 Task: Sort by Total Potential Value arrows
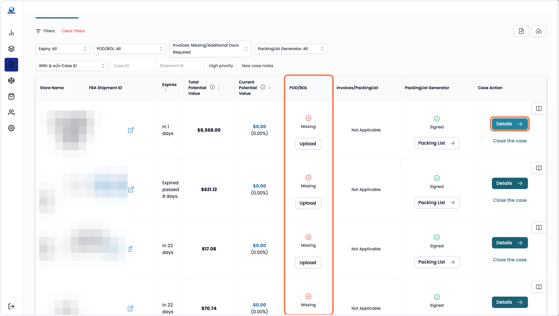tap(219, 87)
